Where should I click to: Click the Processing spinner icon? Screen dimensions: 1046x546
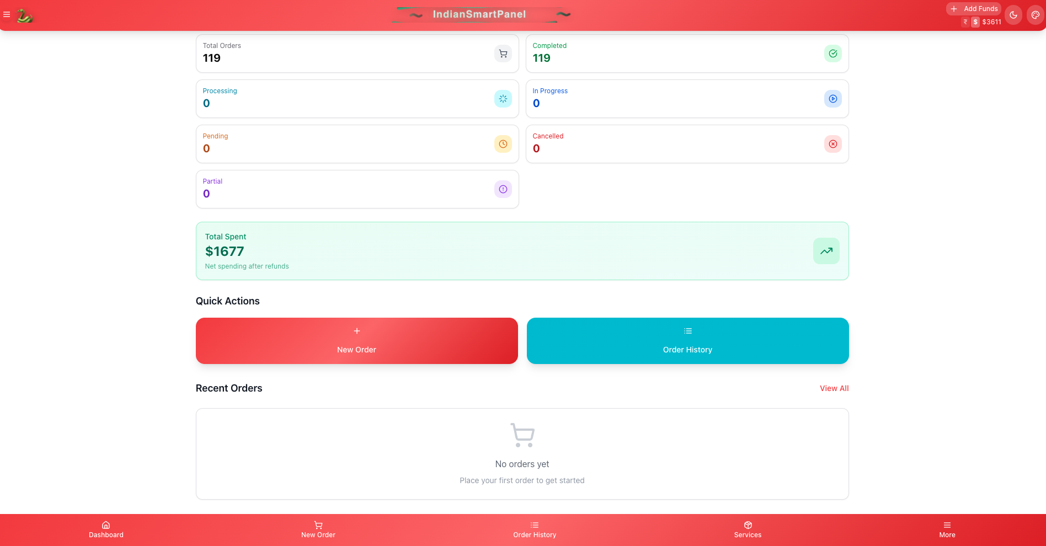tap(503, 99)
